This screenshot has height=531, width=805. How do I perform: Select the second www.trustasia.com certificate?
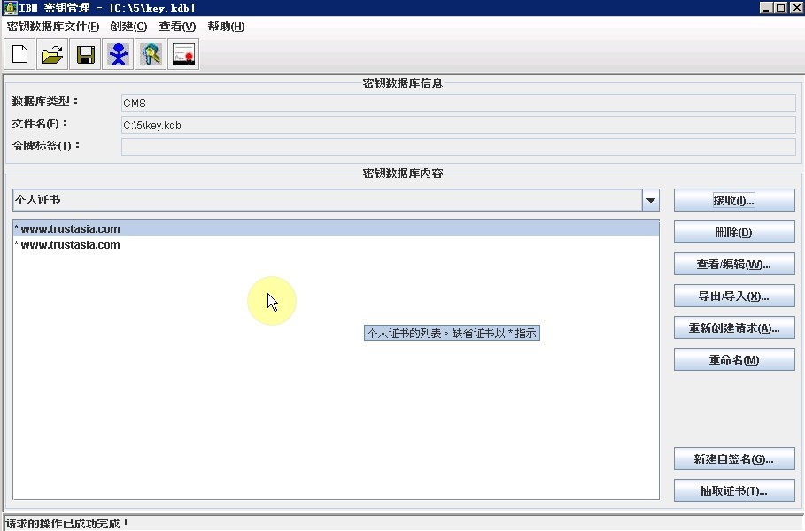pos(70,245)
